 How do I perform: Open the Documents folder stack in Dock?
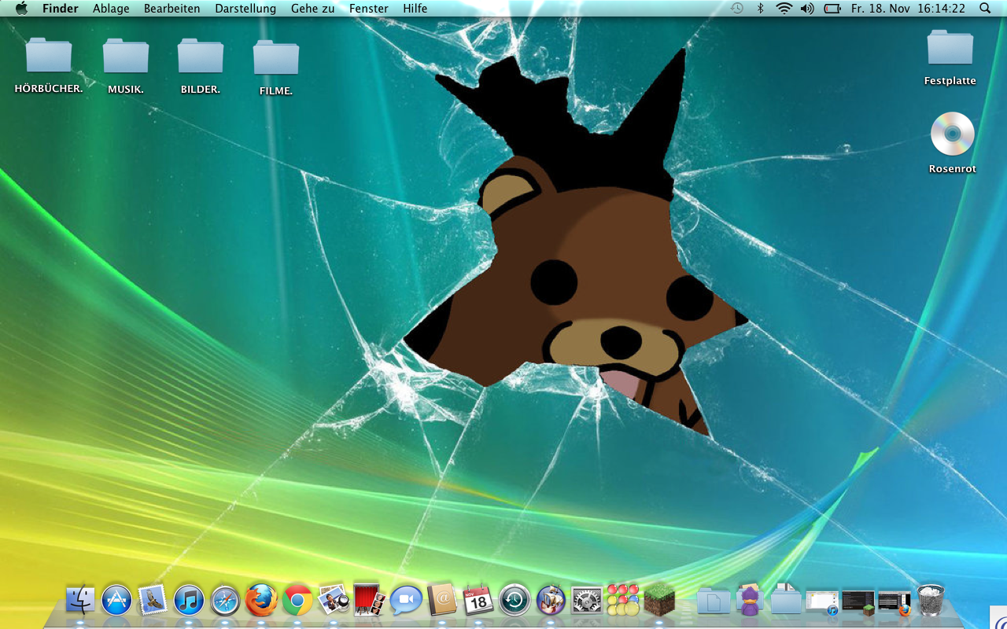click(x=714, y=601)
